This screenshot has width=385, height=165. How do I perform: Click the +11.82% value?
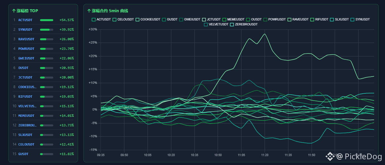[x=66, y=154]
